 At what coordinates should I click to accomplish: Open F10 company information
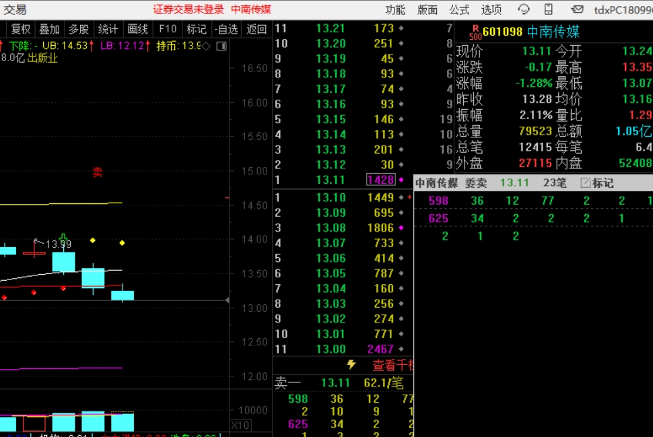click(x=168, y=29)
